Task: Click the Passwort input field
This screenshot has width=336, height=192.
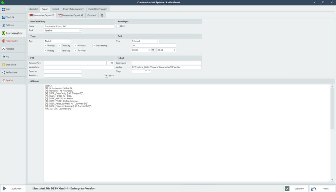Action: pyautogui.click(x=63, y=75)
